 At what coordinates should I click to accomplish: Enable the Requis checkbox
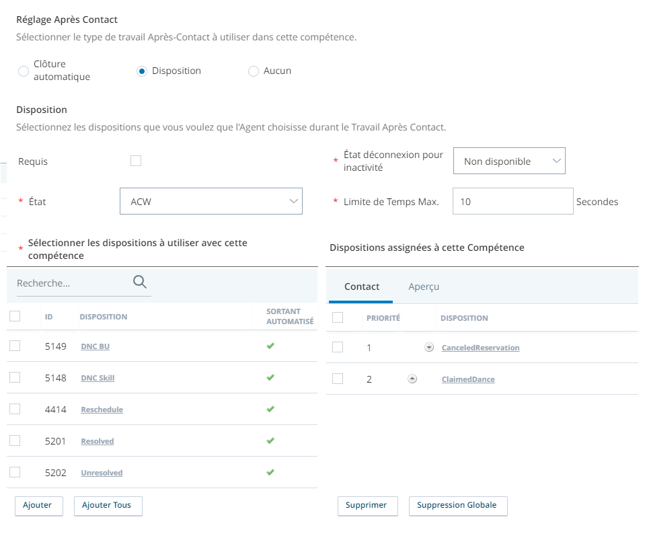pyautogui.click(x=136, y=161)
